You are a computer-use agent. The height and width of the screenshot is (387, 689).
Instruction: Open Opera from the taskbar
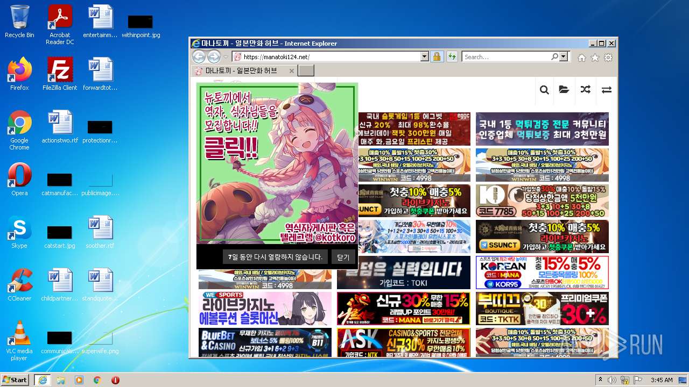pyautogui.click(x=115, y=380)
